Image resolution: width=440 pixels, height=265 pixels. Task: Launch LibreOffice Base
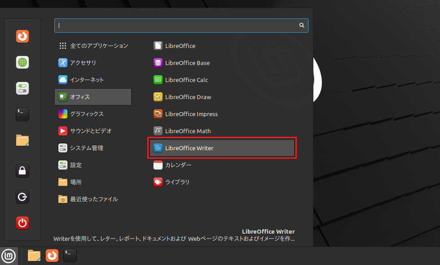click(222, 63)
